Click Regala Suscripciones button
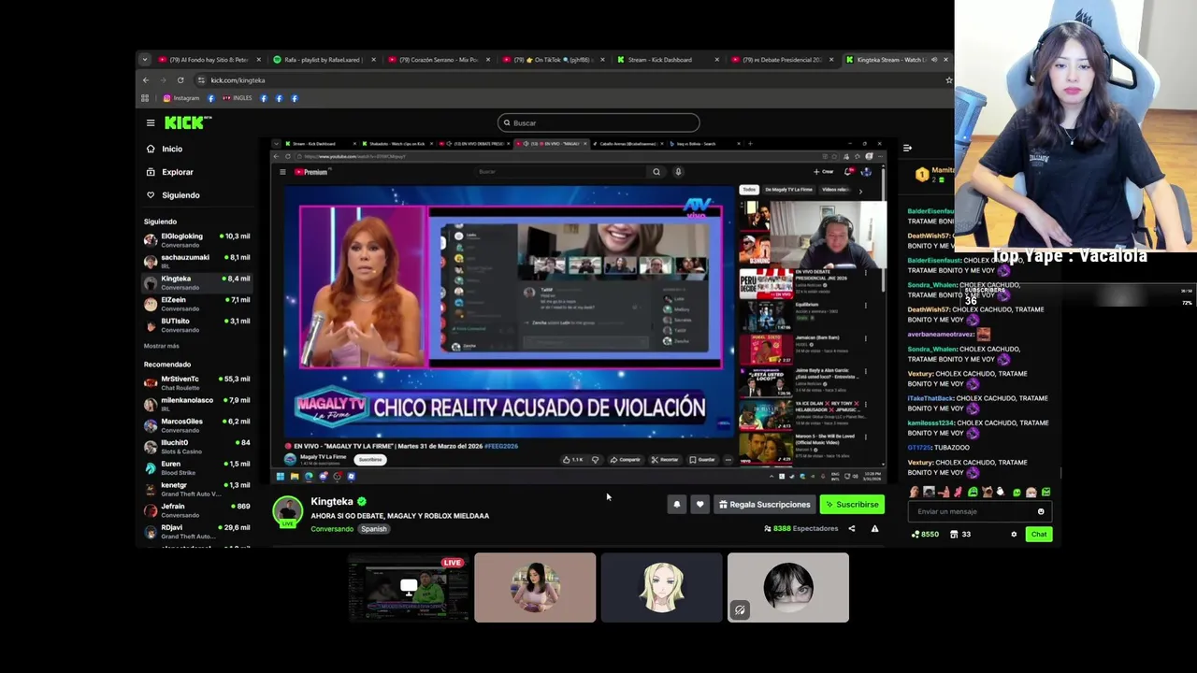 point(764,505)
